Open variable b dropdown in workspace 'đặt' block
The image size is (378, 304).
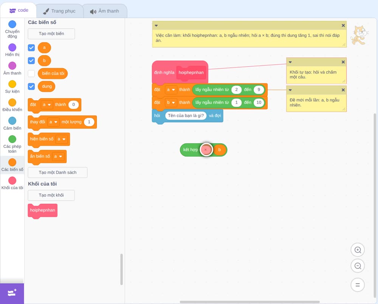pyautogui.click(x=171, y=103)
